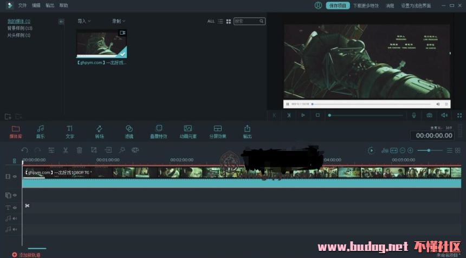Open the 分屏效果 split screen tab
The image size is (466, 258).
[x=217, y=131]
